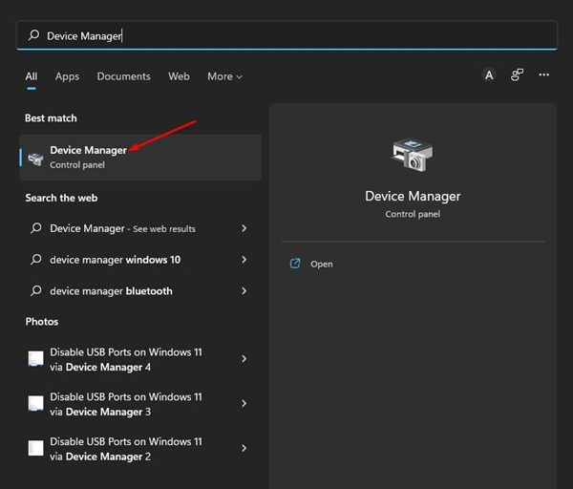Expand arrow for 'device manager windows 10'
573x489 pixels.
(x=244, y=260)
